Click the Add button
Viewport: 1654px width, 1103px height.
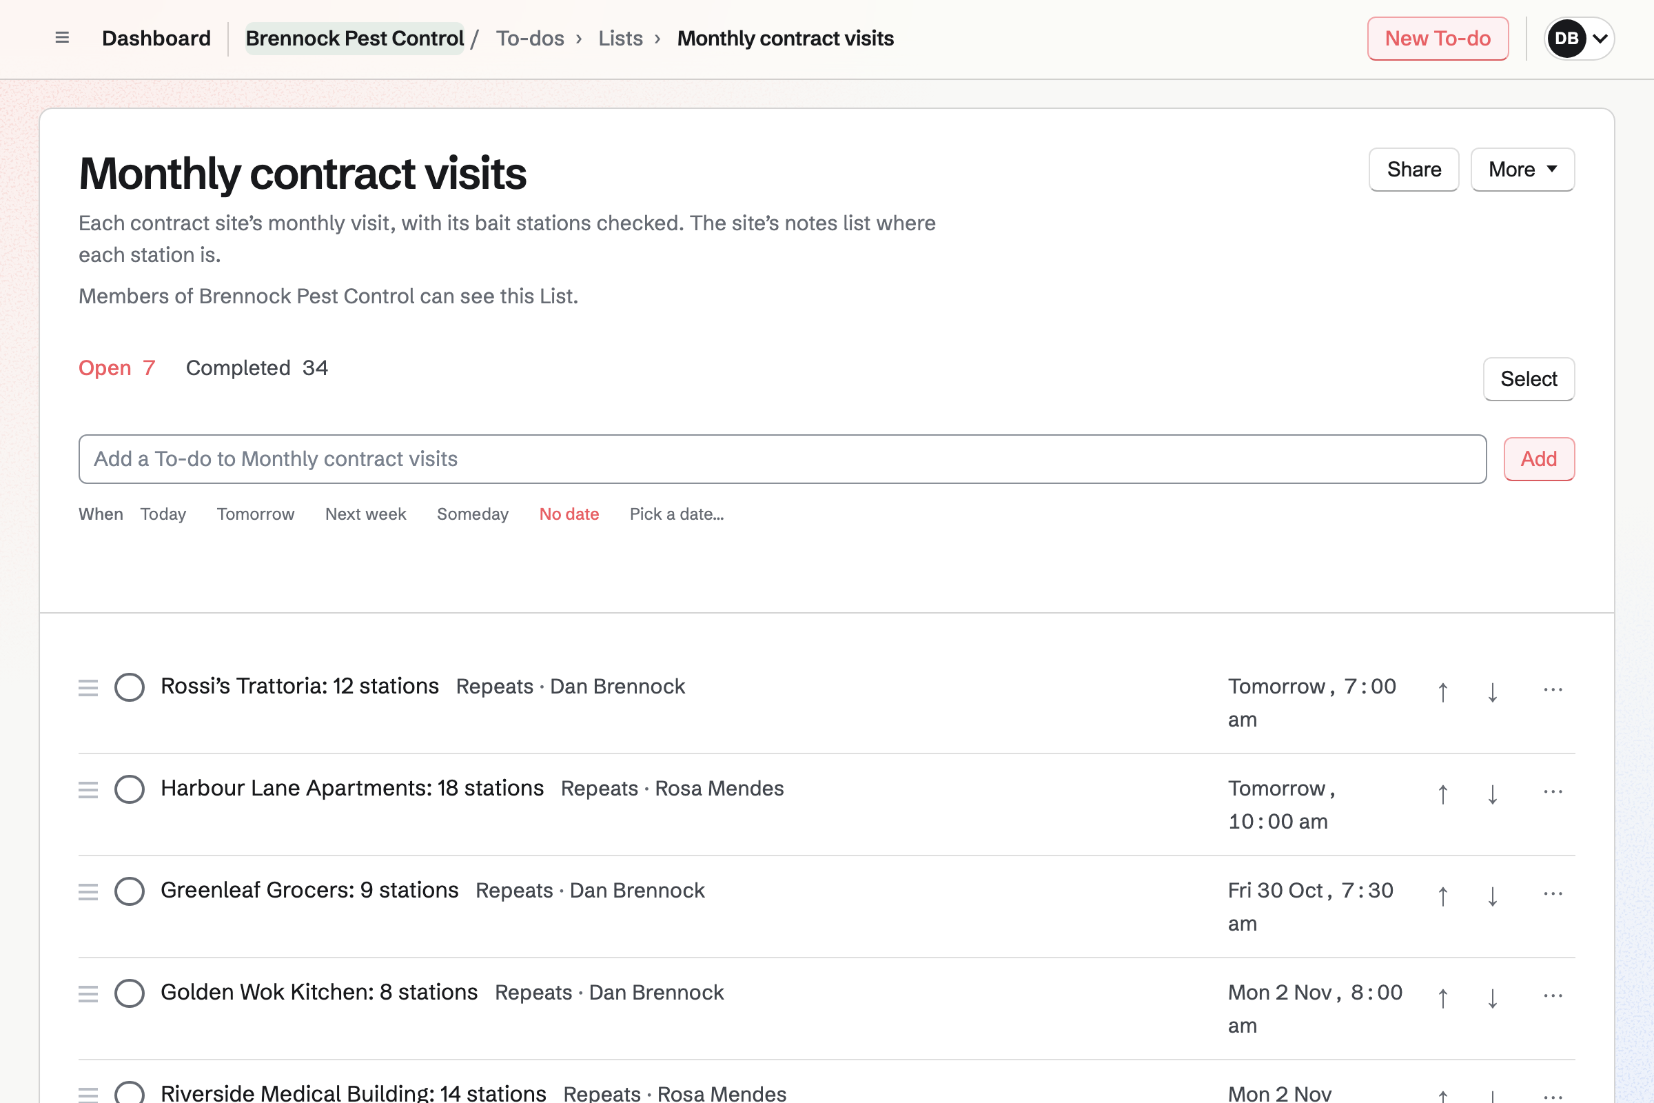[x=1539, y=459]
